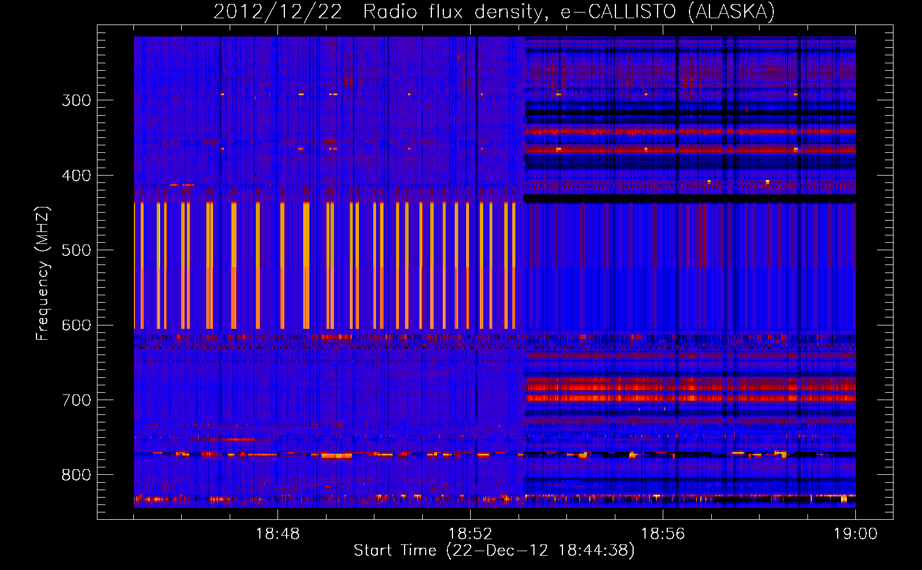922x570 pixels.
Task: Click the 300 frequency tick label
Action: 76,100
